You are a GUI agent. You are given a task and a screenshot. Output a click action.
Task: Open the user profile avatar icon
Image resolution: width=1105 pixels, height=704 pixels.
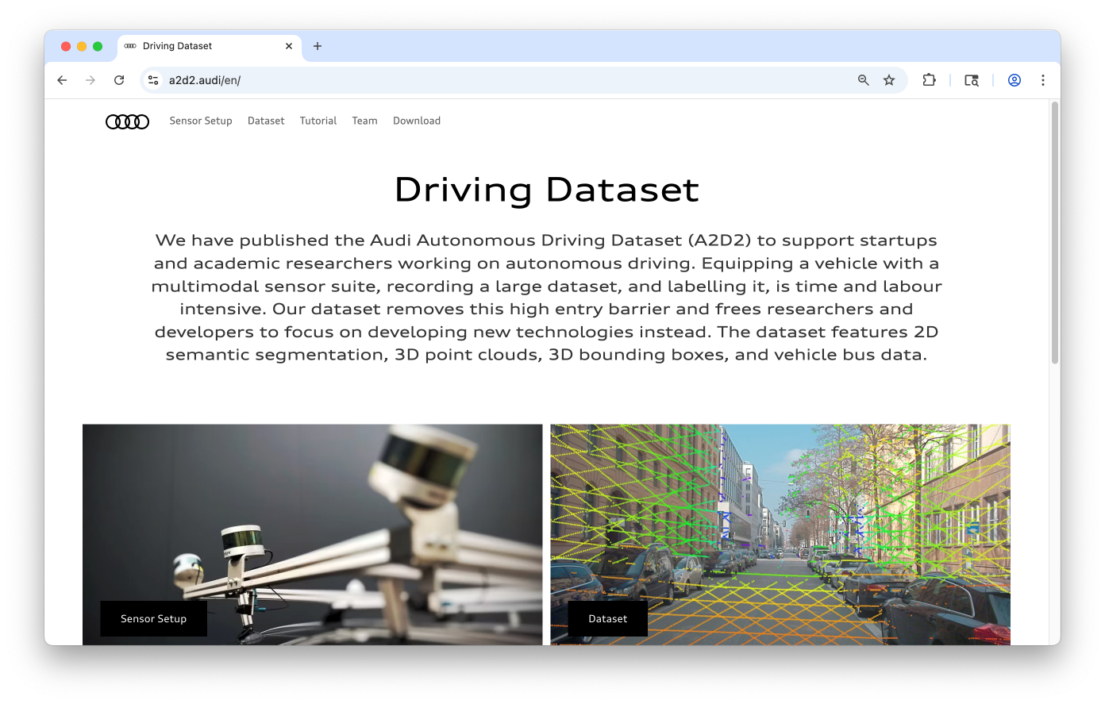click(x=1014, y=80)
